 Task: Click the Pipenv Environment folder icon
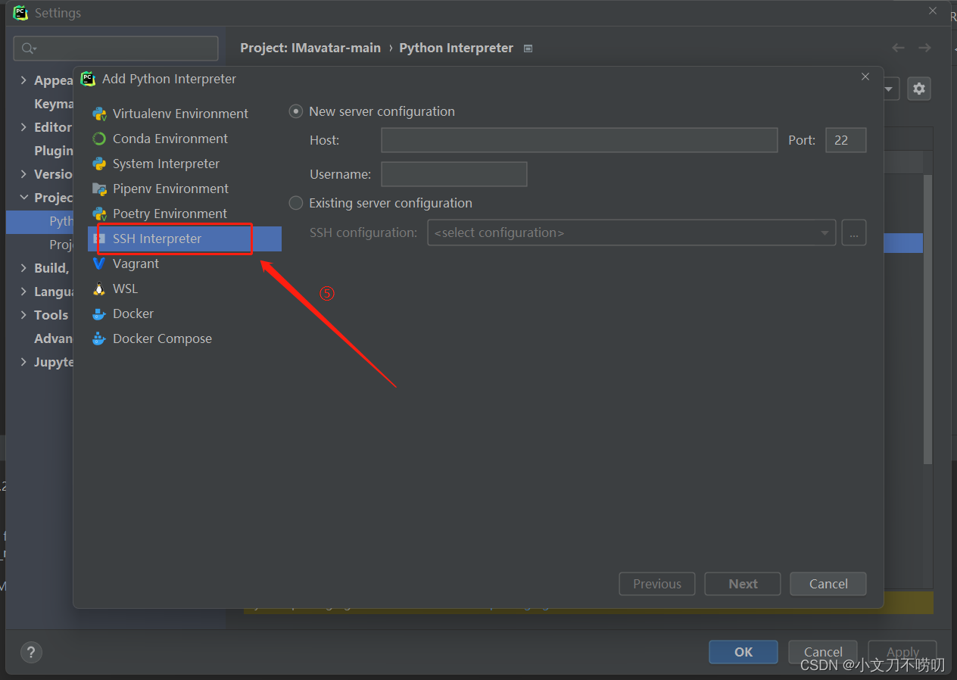coord(99,189)
